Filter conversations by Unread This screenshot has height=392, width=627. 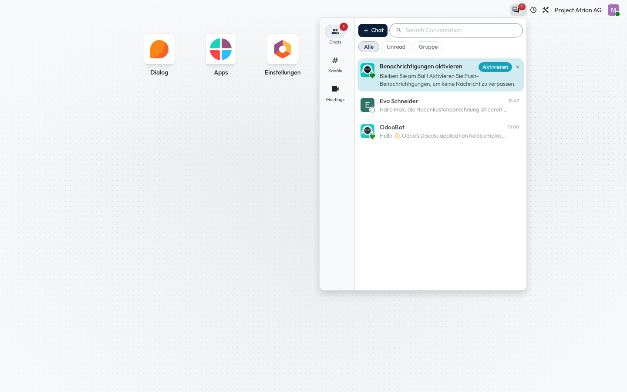[396, 47]
